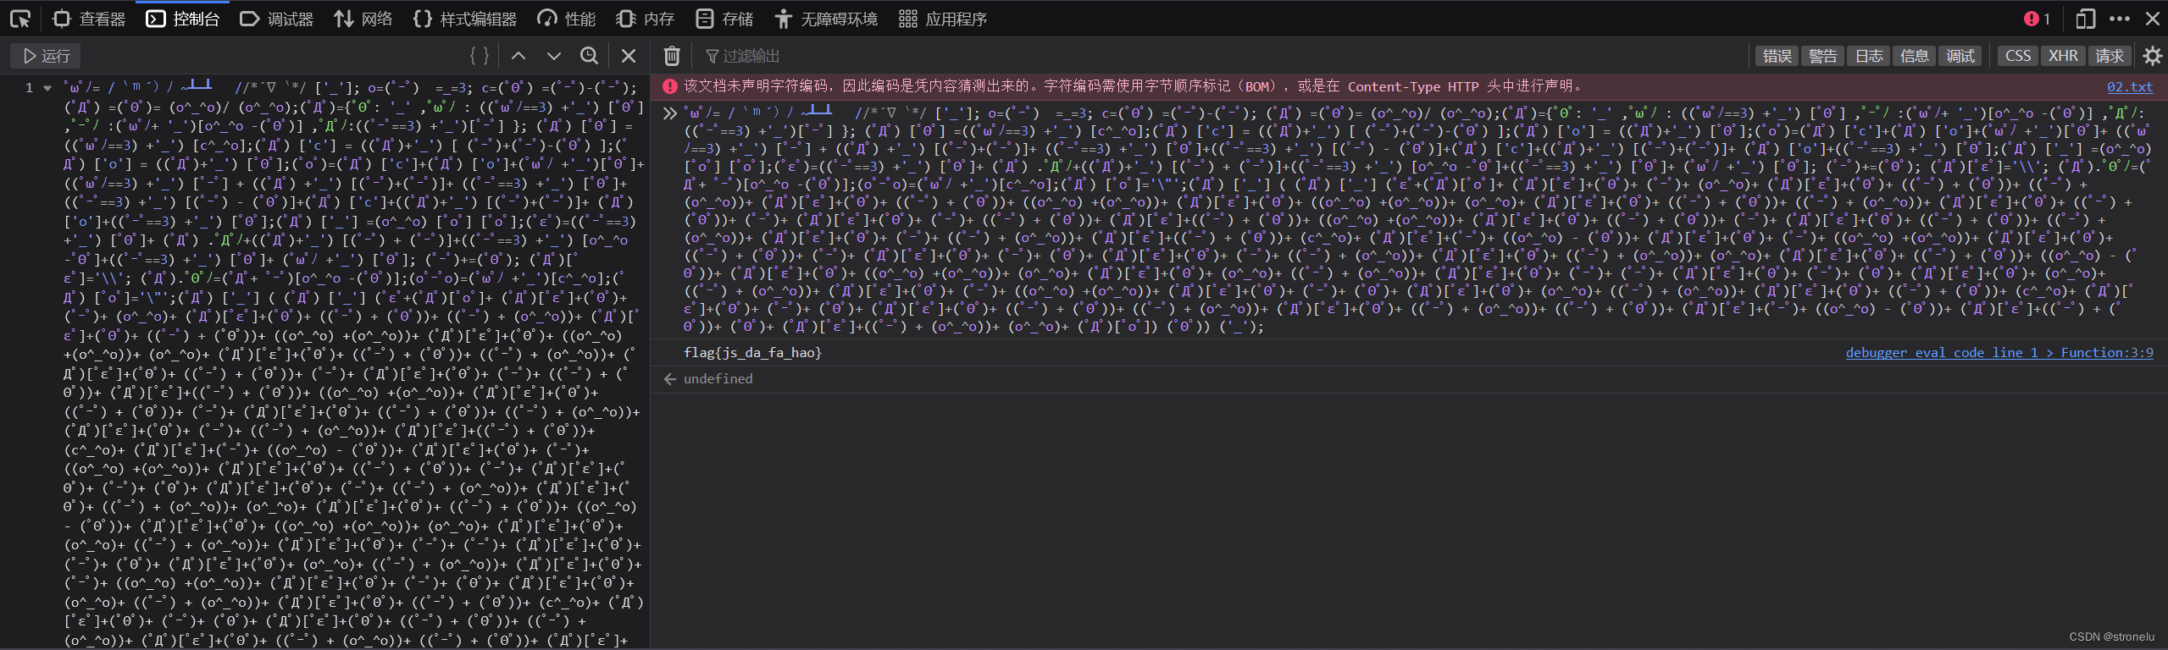Click the error count badge
2168x650 pixels.
tap(2037, 19)
